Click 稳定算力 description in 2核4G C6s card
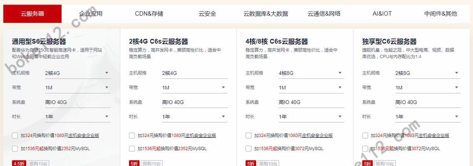The width and height of the screenshot is (473, 166). 175,53
